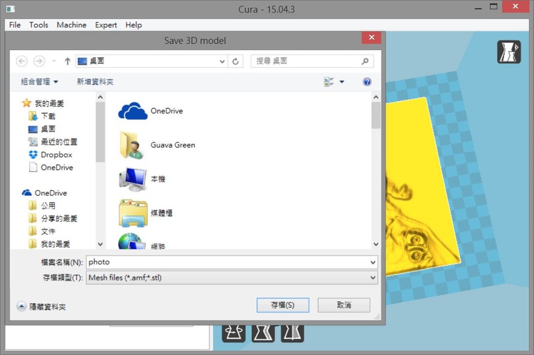Open the Expert menu
This screenshot has height=355, width=534.
[x=106, y=25]
